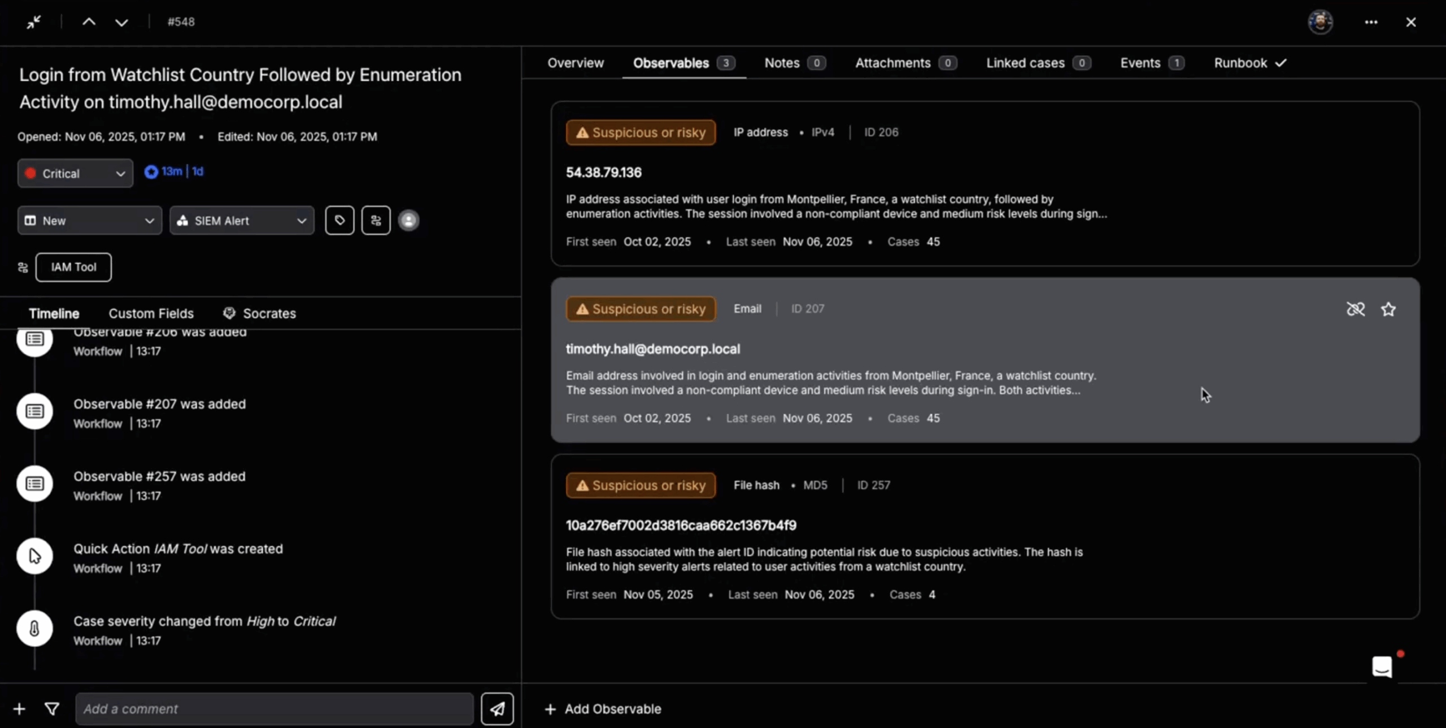
Task: Open the Critical severity dropdown
Action: click(x=75, y=173)
